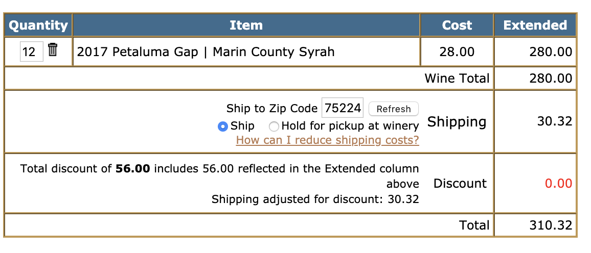Click the bold 56.00 discount figure
The width and height of the screenshot is (591, 253).
(133, 168)
